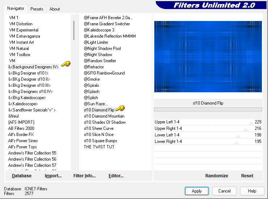Choose the sf10 Slice N Dice filter
The height and width of the screenshot is (199, 268).
99,135
